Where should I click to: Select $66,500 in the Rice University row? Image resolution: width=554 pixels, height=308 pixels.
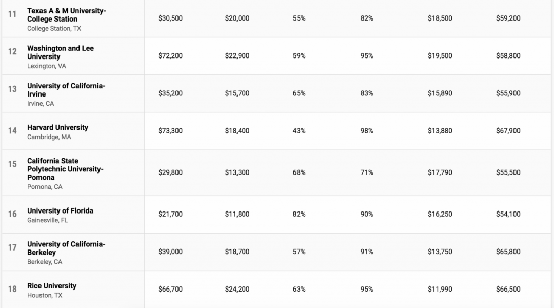(508, 290)
